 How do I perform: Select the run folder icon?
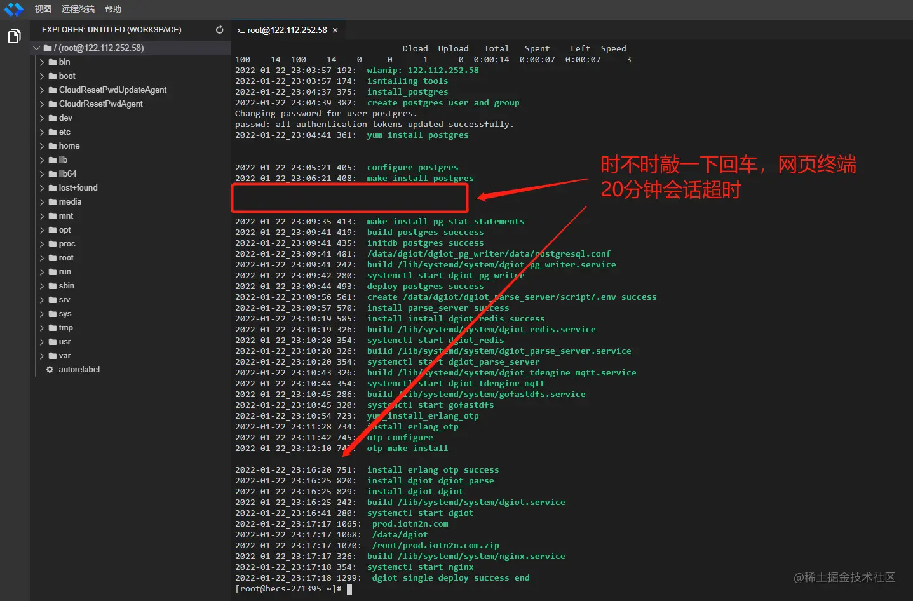(53, 272)
